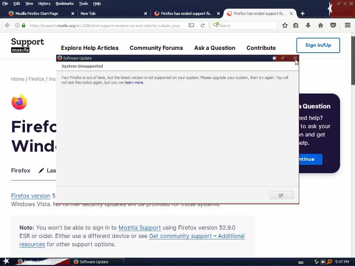The height and width of the screenshot is (266, 355).
Task: Click the page vertical scrollbar thumb
Action: point(353,61)
